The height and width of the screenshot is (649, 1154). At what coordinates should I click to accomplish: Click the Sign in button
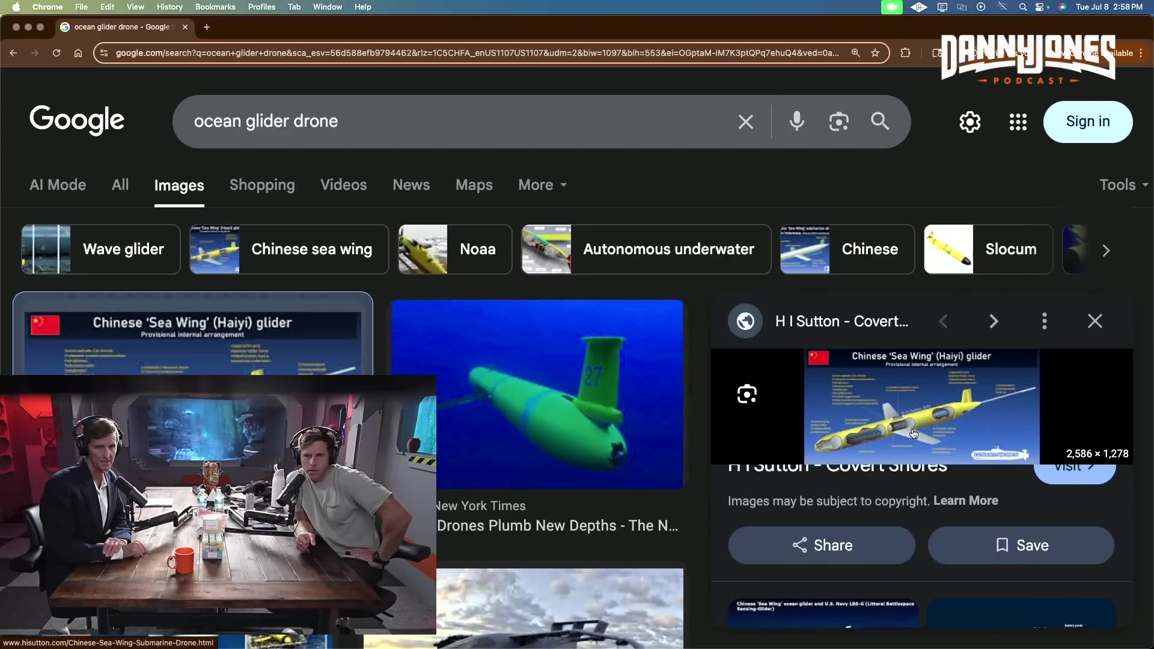1087,121
